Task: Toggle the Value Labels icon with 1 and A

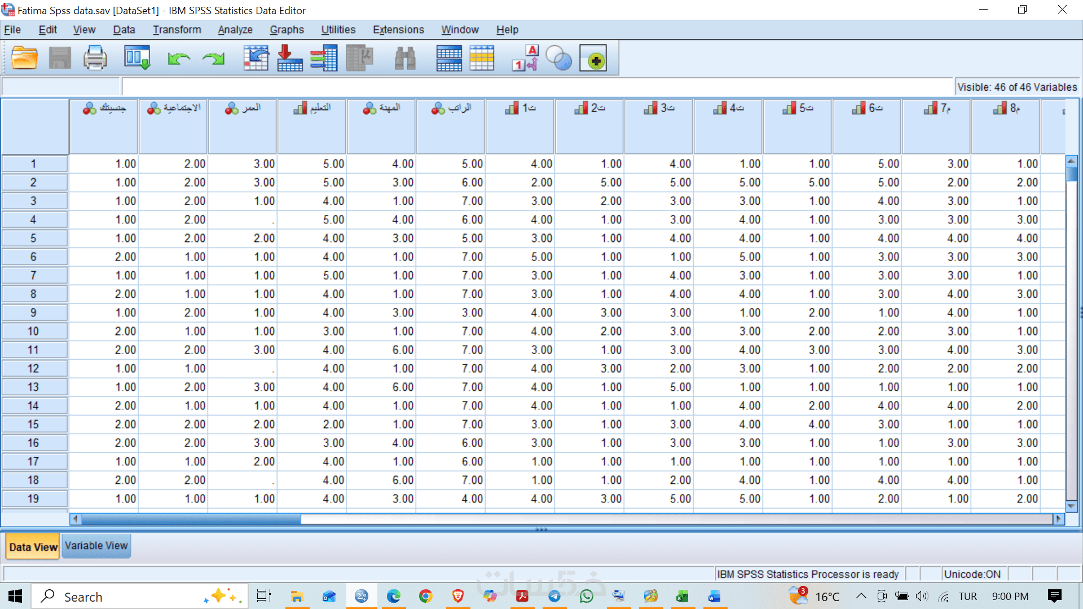Action: 525,58
